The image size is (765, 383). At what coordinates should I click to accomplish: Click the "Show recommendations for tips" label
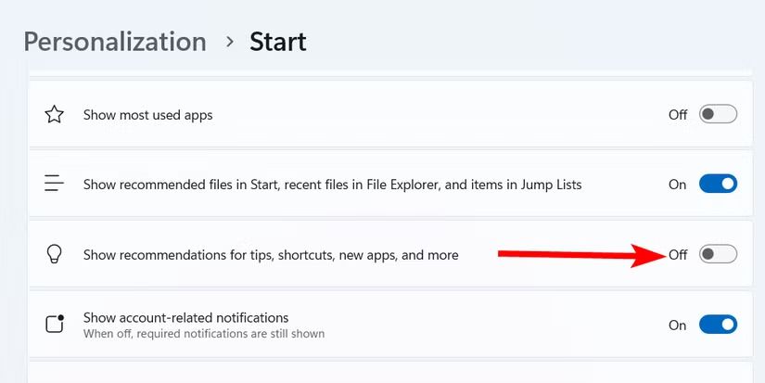coord(271,255)
